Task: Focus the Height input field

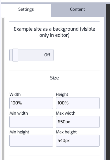Action: pos(78,103)
